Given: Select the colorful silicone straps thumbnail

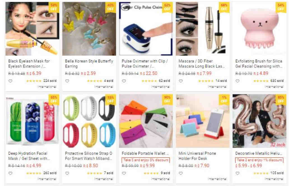Looking at the screenshot, I should pyautogui.click(x=89, y=121).
